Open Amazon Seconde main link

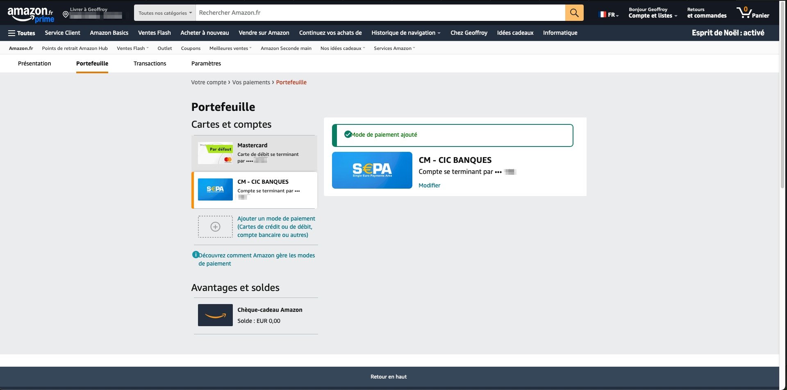pos(286,48)
